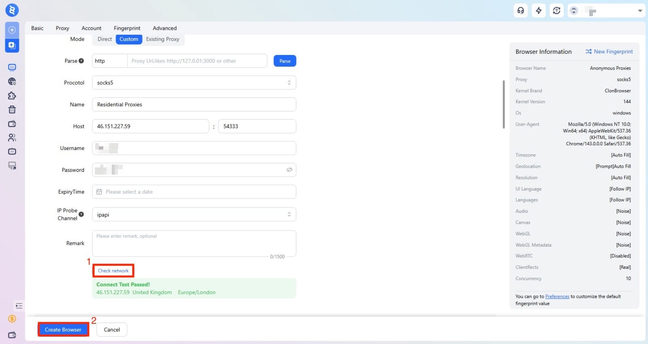This screenshot has width=648, height=344.
Task: Click the 'ClonBrowser' kernel brand value
Action: [x=618, y=91]
